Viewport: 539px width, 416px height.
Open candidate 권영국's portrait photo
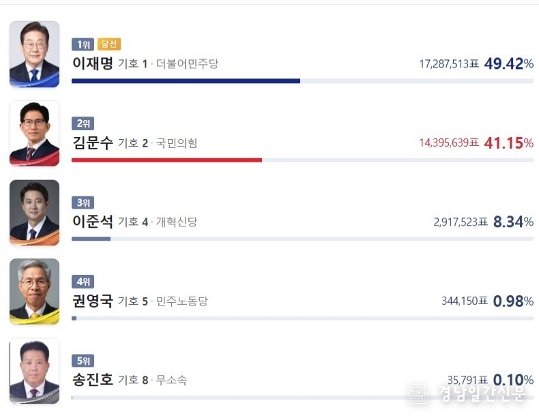coord(34,291)
